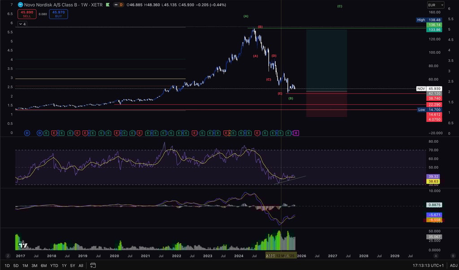Open the go-to-date calendar icon
Screen dimensions: 459x270
[x=93, y=266]
